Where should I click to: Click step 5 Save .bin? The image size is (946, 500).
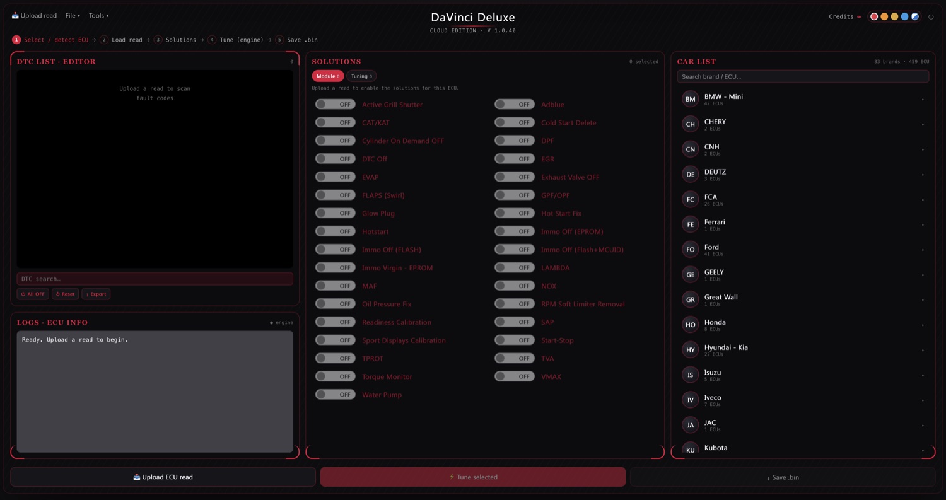click(x=296, y=40)
